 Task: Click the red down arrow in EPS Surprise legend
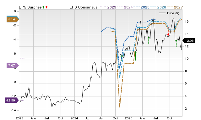click(46, 7)
